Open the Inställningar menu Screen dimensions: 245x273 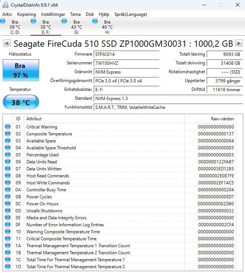point(53,14)
